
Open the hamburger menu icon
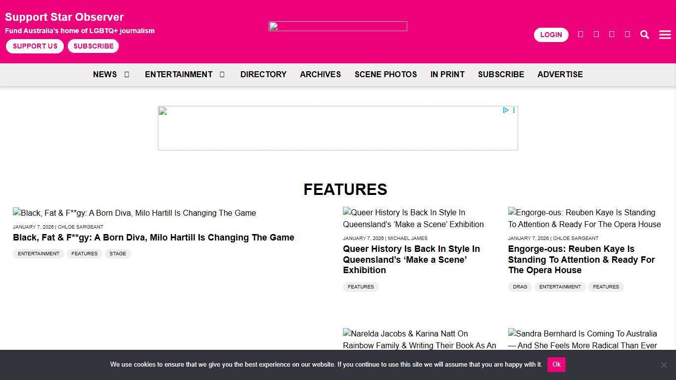tap(665, 34)
